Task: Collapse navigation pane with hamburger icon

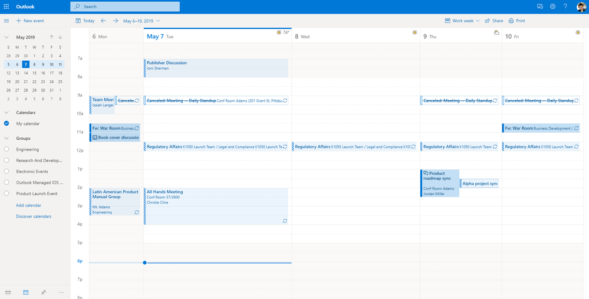Action: pos(6,21)
